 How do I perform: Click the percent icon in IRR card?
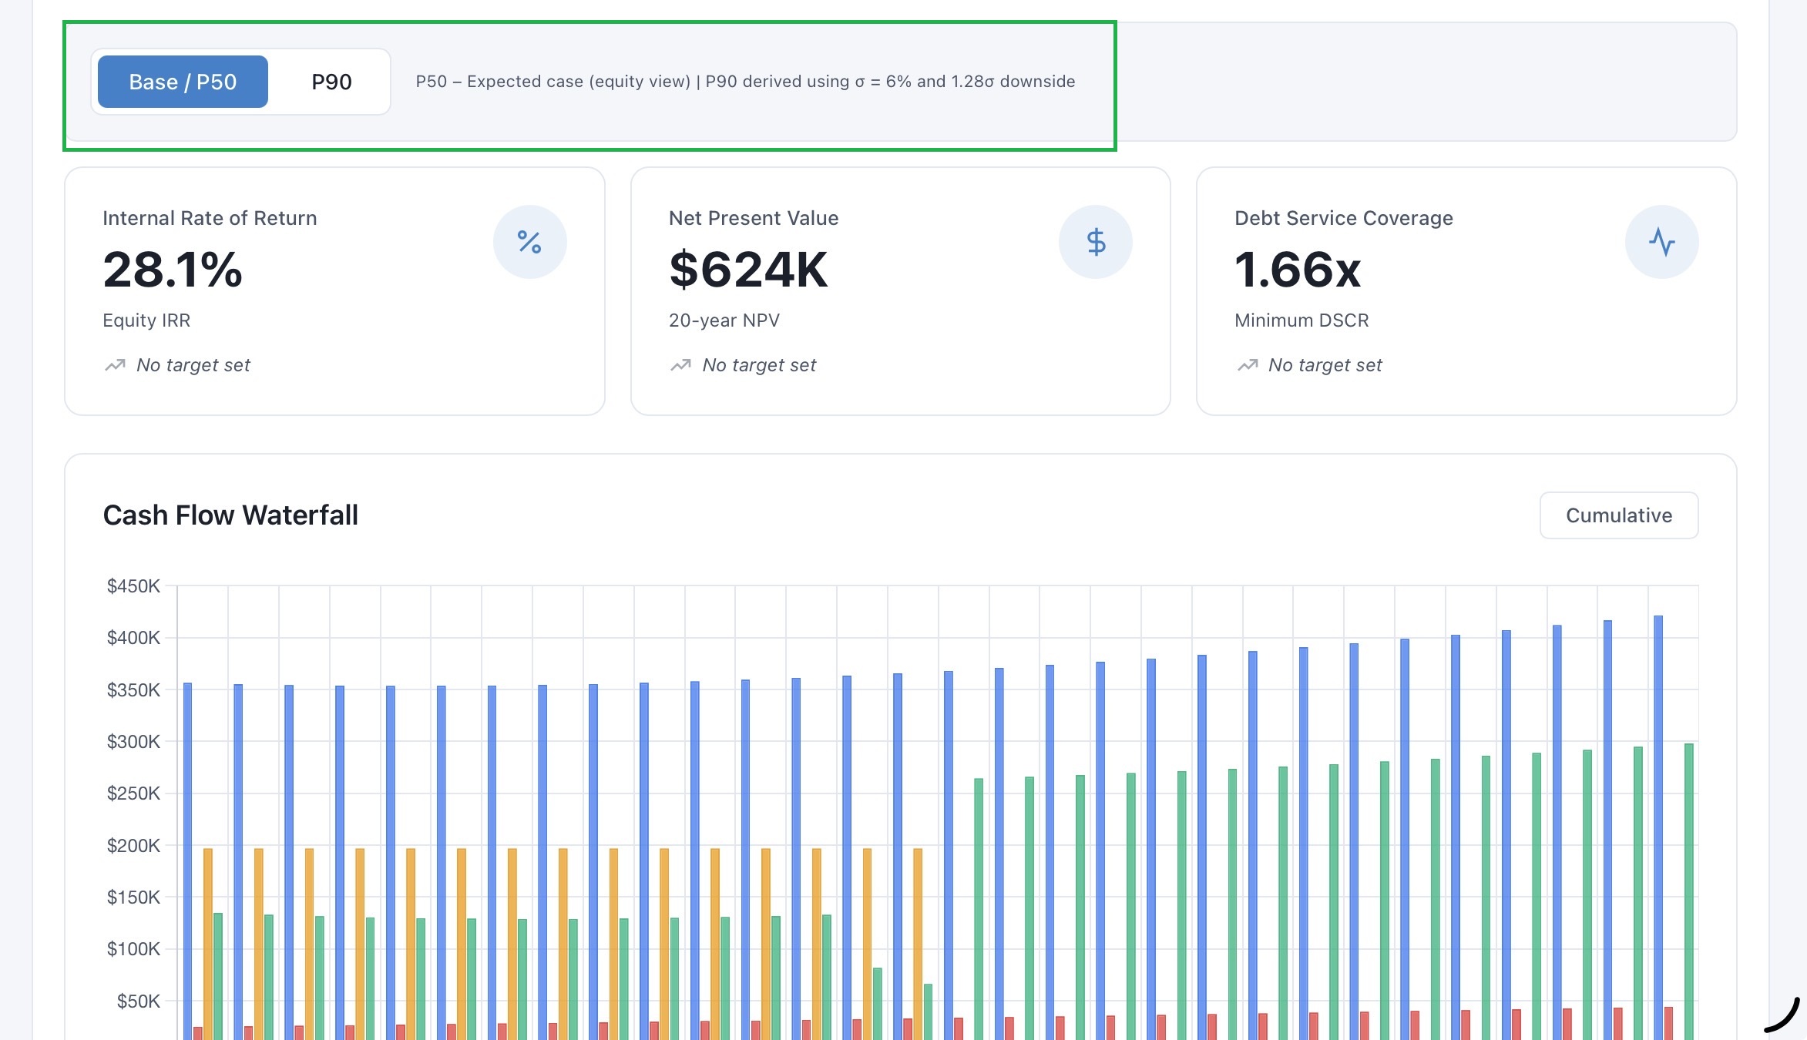click(x=529, y=242)
